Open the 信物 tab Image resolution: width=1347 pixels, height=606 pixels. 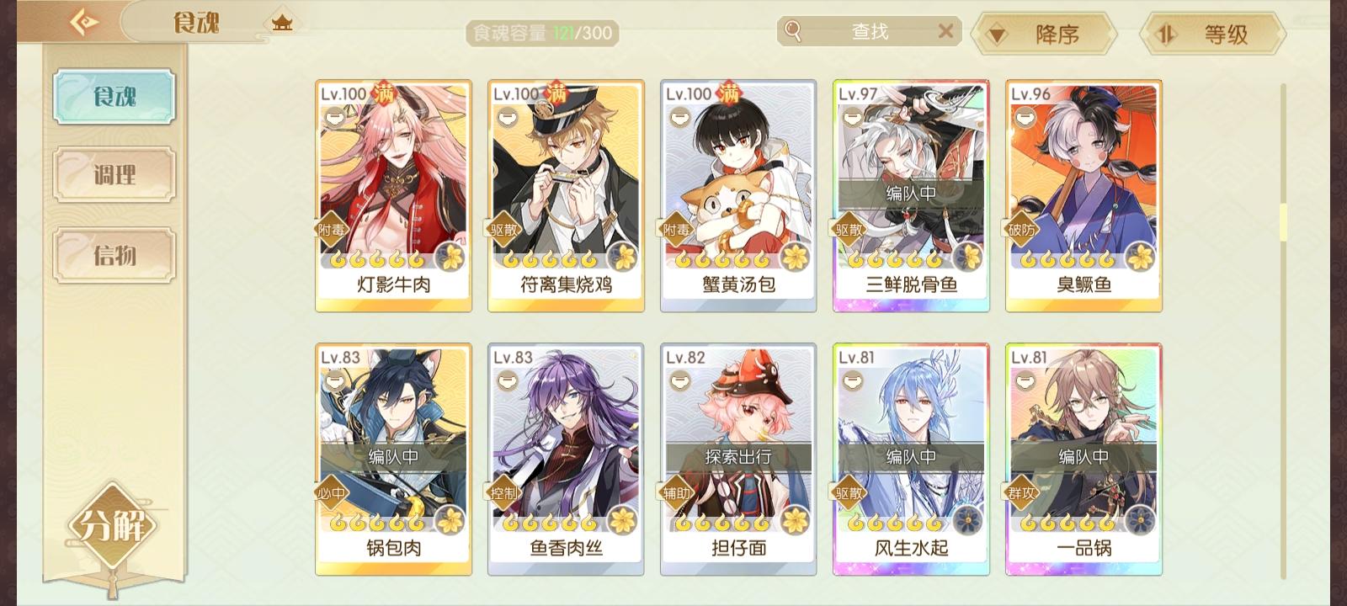[114, 254]
